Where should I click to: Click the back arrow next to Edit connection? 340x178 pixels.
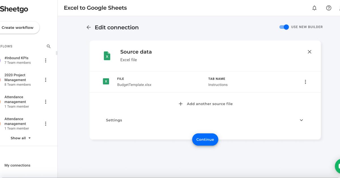(x=88, y=27)
